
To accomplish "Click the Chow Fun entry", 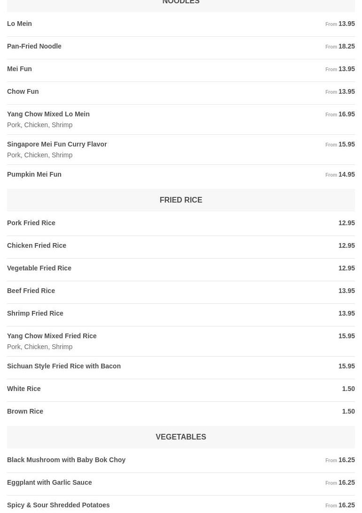I will pyautogui.click(x=23, y=91).
